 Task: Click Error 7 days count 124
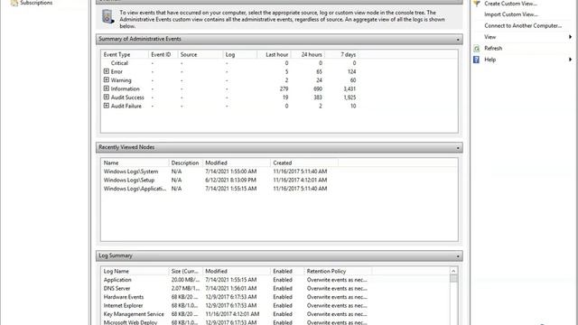pos(351,71)
